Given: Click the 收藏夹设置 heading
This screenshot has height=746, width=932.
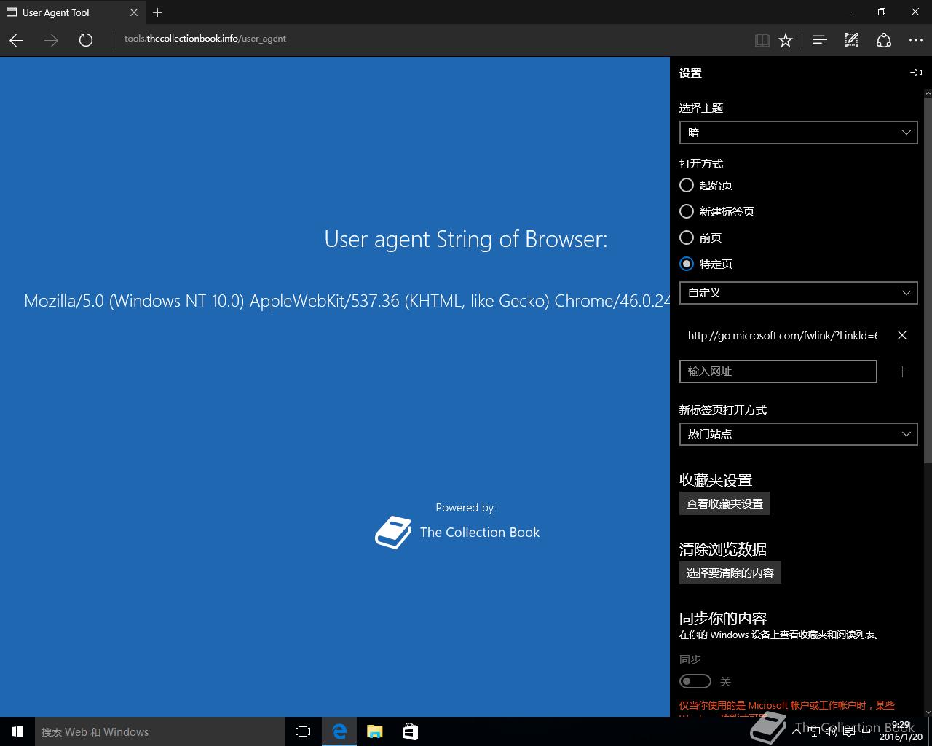Looking at the screenshot, I should [716, 480].
